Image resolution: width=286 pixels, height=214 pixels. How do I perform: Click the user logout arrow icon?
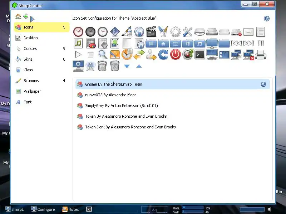pyautogui.click(x=151, y=55)
